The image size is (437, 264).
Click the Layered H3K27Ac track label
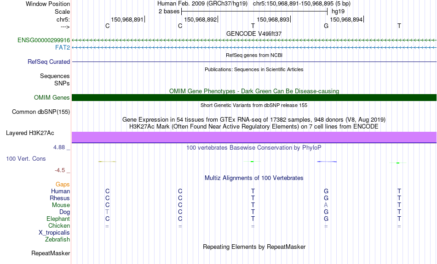[30, 133]
